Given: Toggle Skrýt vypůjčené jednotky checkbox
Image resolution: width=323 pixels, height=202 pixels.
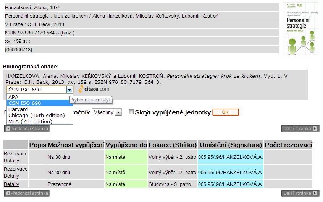Looking at the screenshot, I should [x=131, y=112].
